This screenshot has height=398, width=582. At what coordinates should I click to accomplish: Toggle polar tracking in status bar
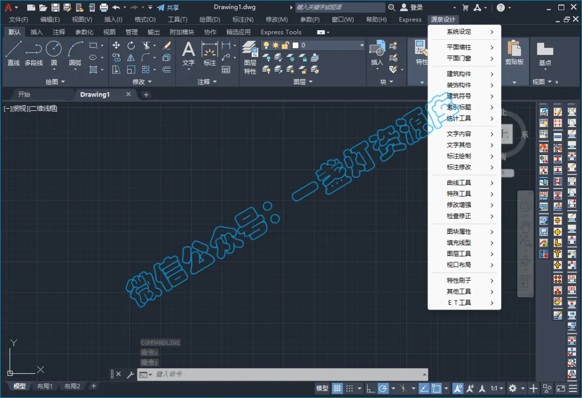coord(383,388)
